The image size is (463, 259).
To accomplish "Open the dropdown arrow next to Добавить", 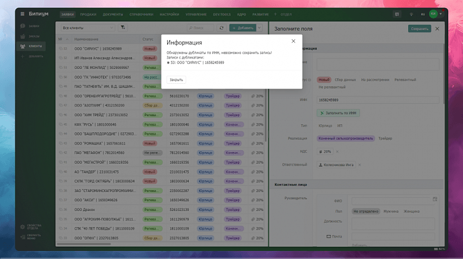I will click(x=260, y=28).
